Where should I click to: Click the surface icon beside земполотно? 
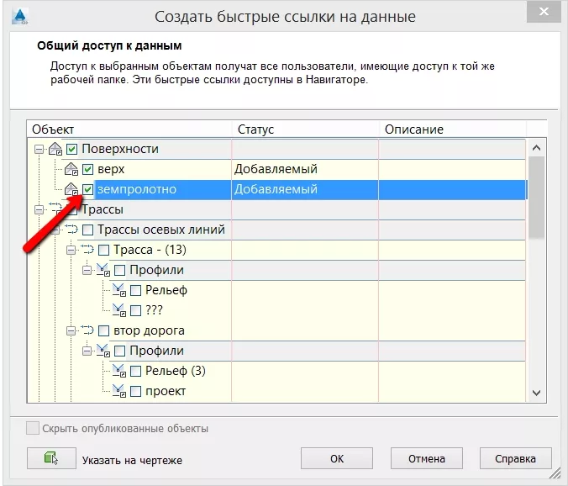click(x=71, y=189)
